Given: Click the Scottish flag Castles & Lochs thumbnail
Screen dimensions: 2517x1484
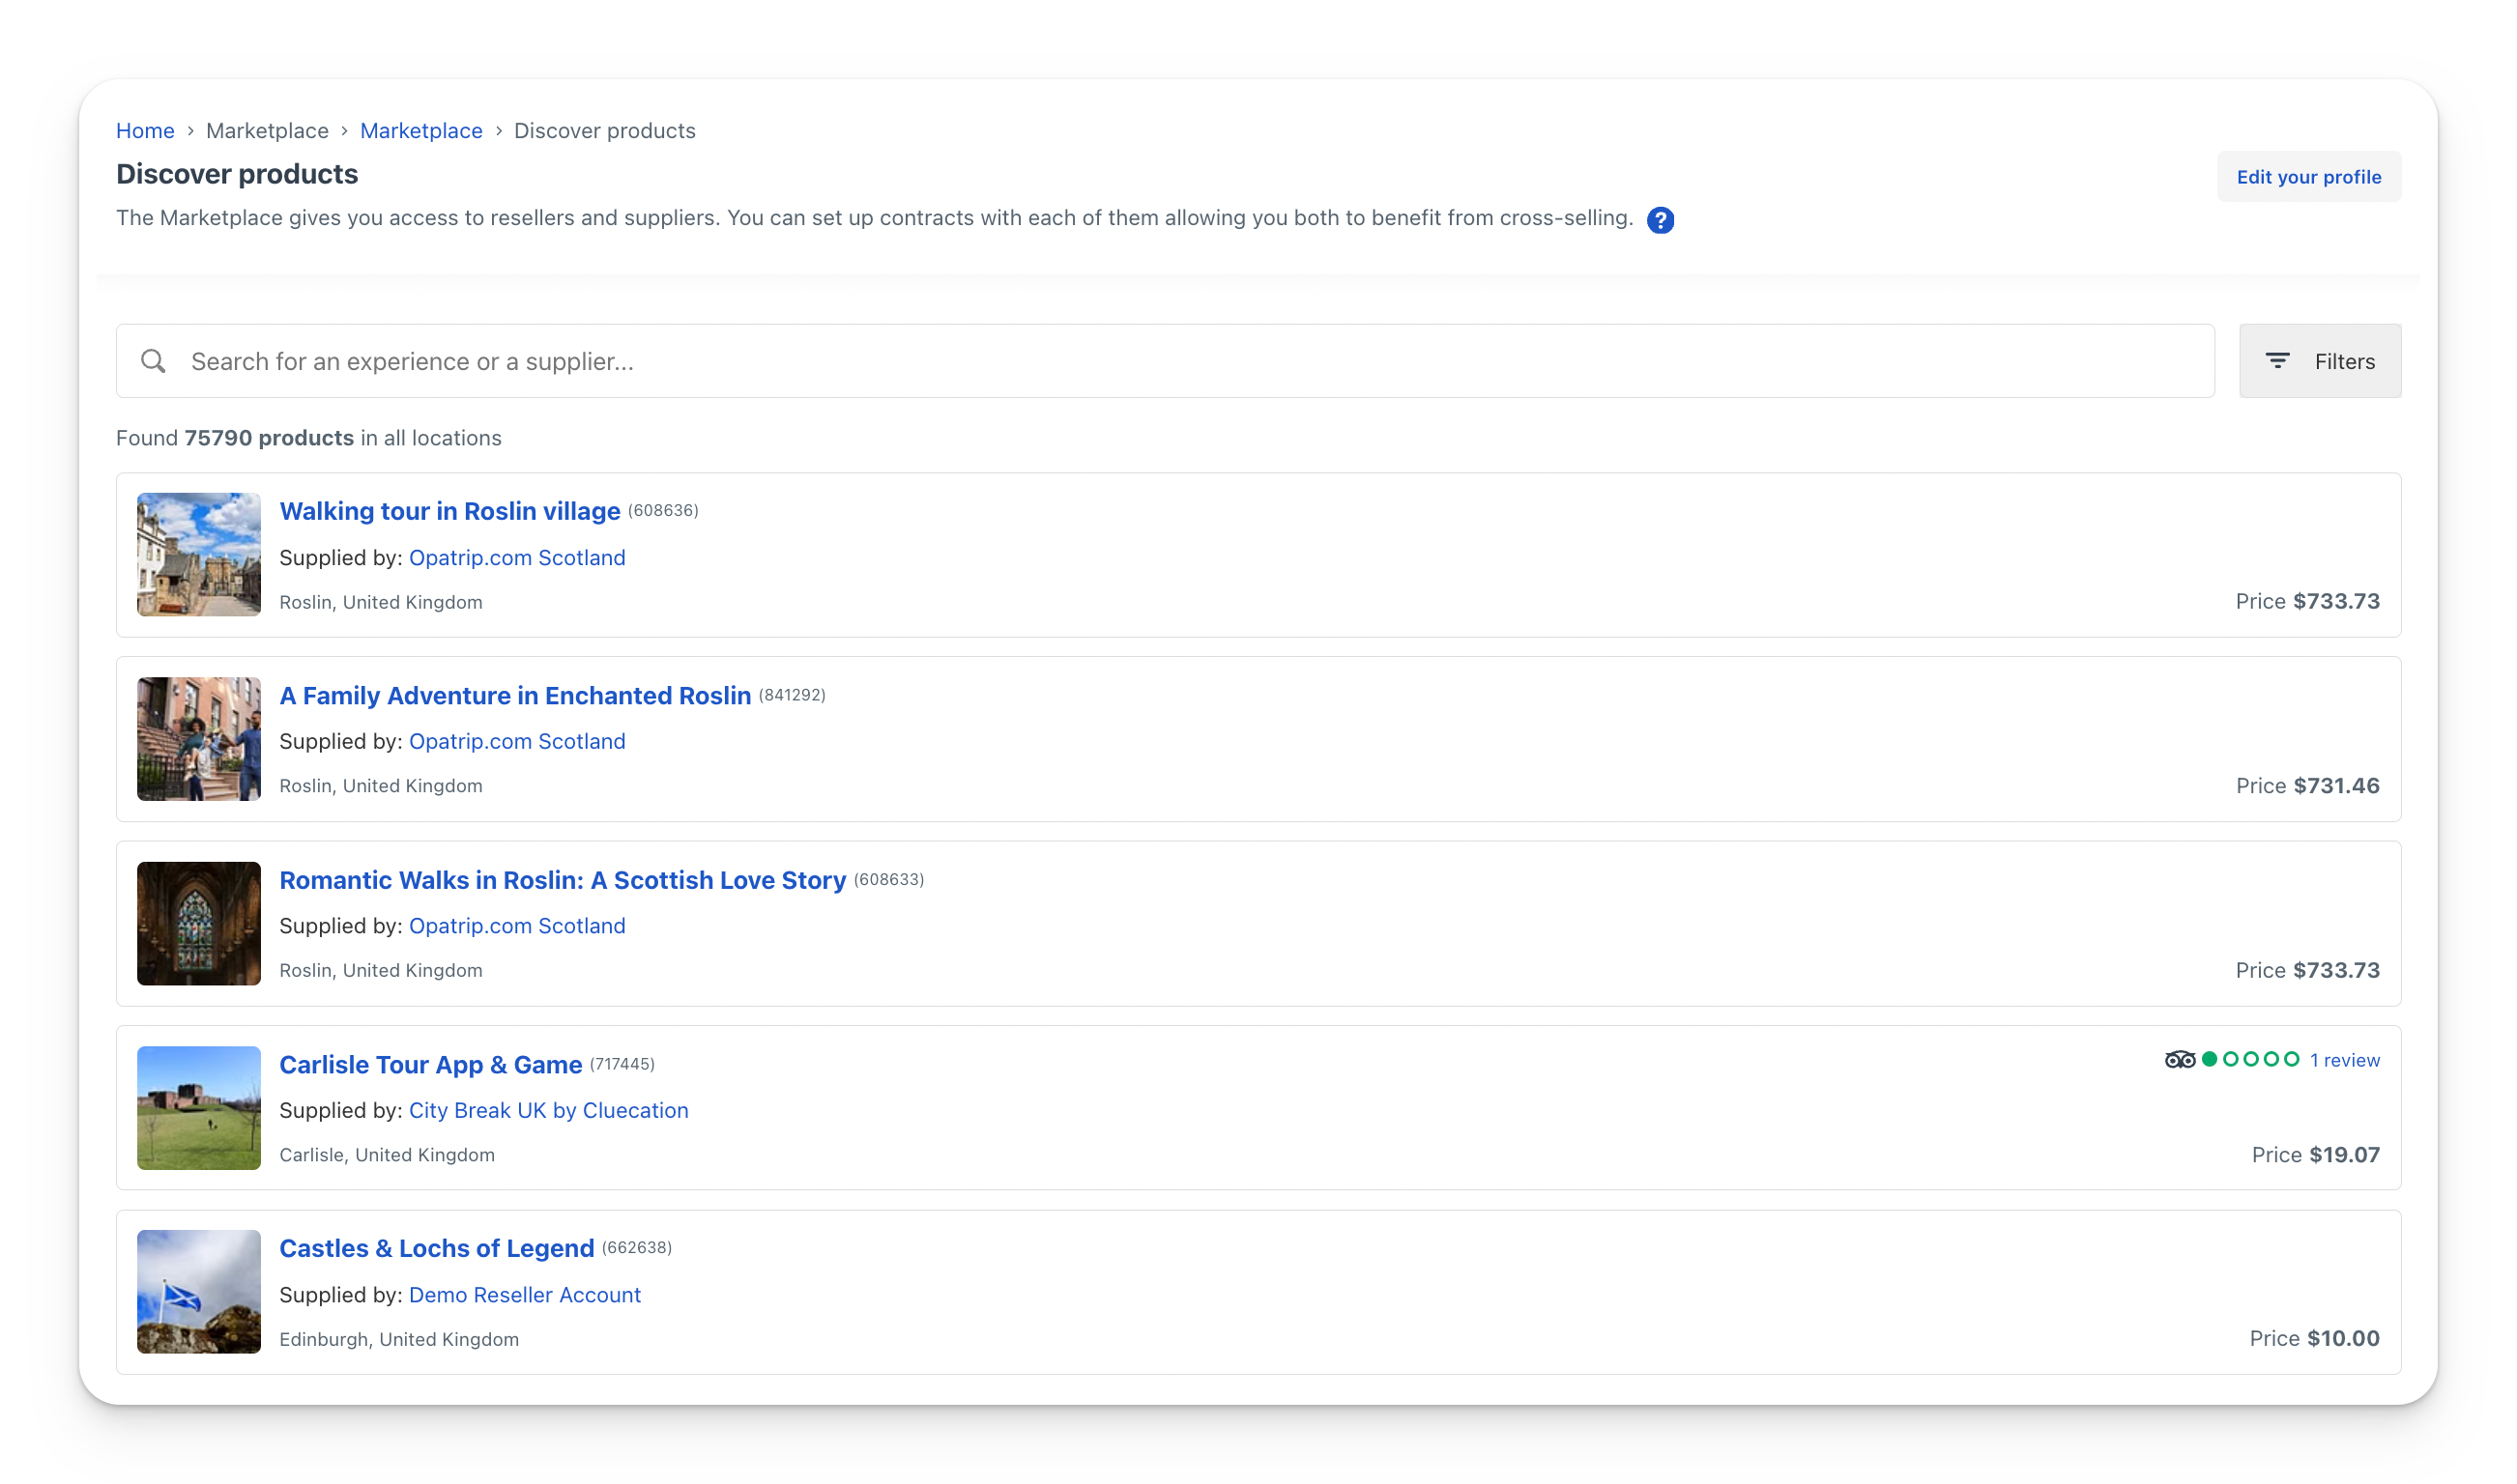Looking at the screenshot, I should pyautogui.click(x=199, y=1292).
